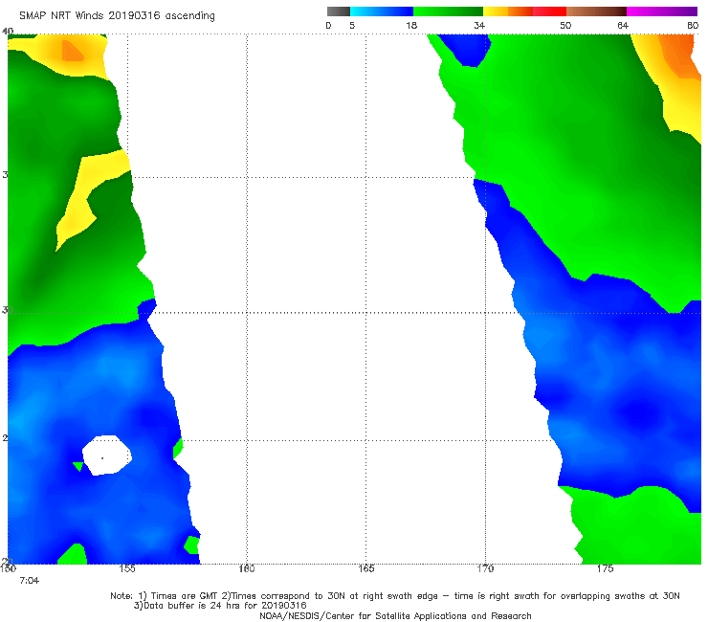The height and width of the screenshot is (622, 708).
Task: Select the green segment of the color bar
Action: tap(448, 11)
